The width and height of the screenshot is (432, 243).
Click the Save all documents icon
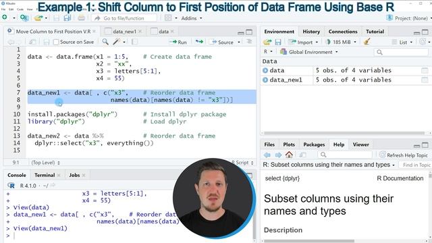pyautogui.click(x=67, y=18)
